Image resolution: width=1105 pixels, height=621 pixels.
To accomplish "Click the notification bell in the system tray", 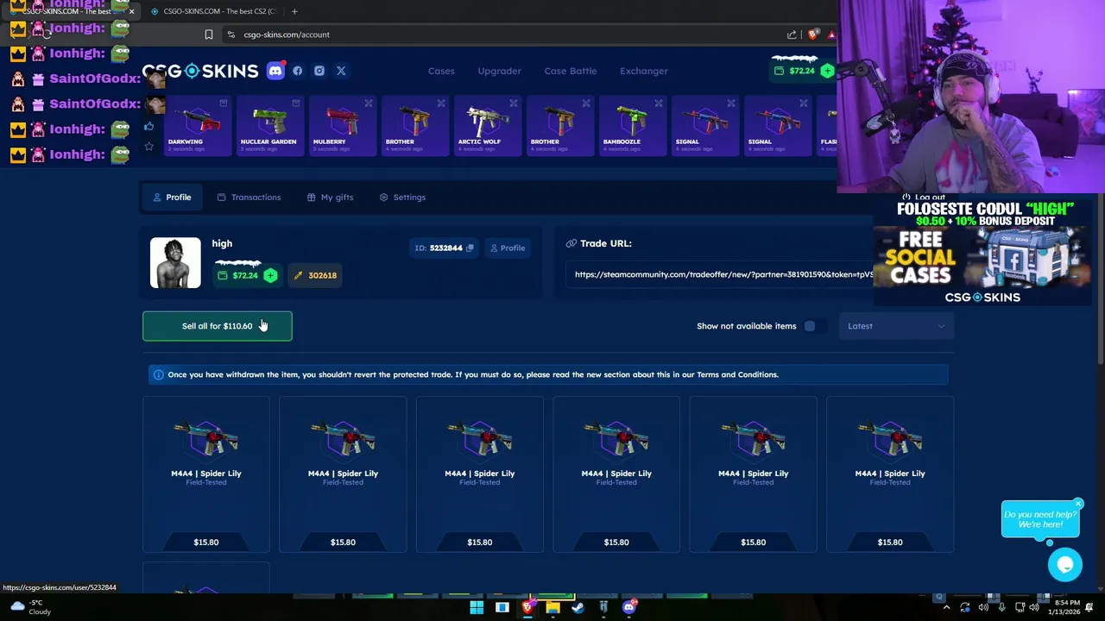I will click(1089, 607).
